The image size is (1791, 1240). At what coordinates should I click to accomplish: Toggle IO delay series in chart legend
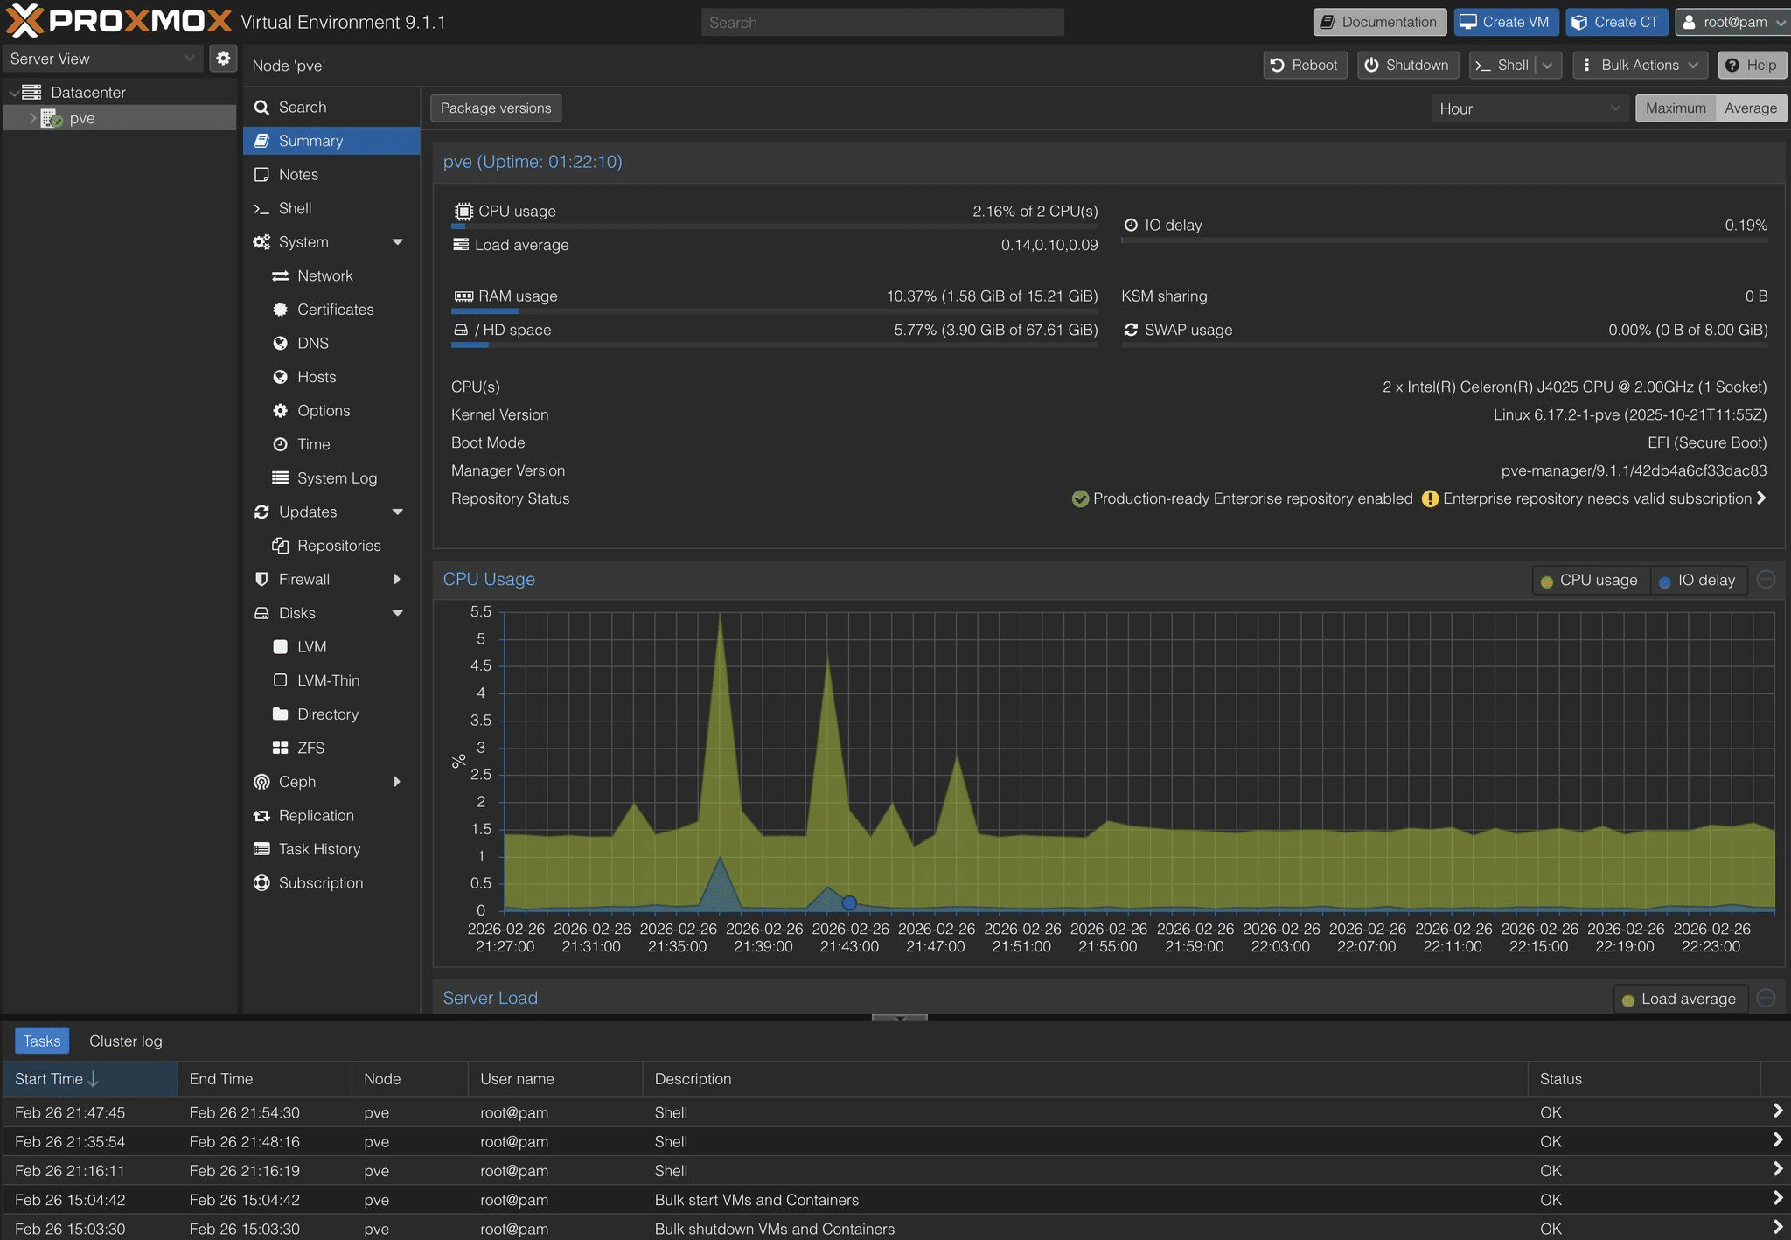1697,580
